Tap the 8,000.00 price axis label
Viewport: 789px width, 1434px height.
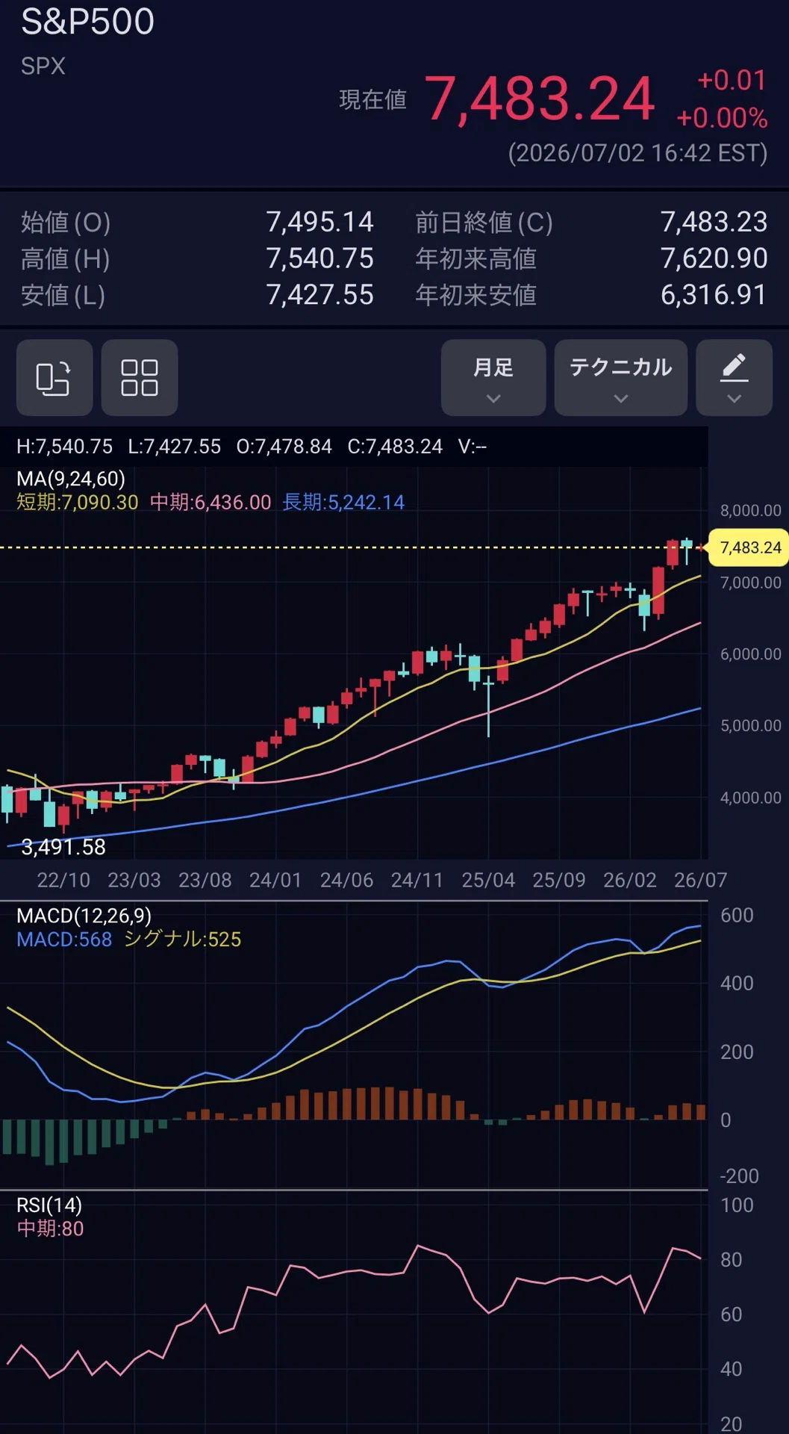click(750, 510)
